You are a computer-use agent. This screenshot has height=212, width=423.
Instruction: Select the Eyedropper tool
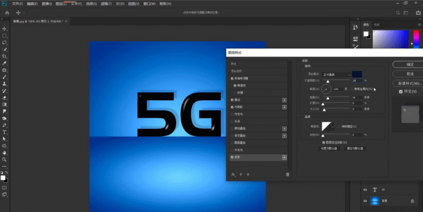pyautogui.click(x=4, y=63)
